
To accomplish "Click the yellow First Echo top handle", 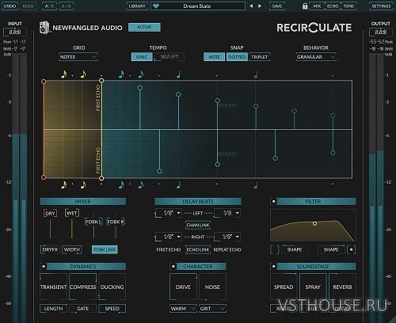I will pyautogui.click(x=101, y=81).
